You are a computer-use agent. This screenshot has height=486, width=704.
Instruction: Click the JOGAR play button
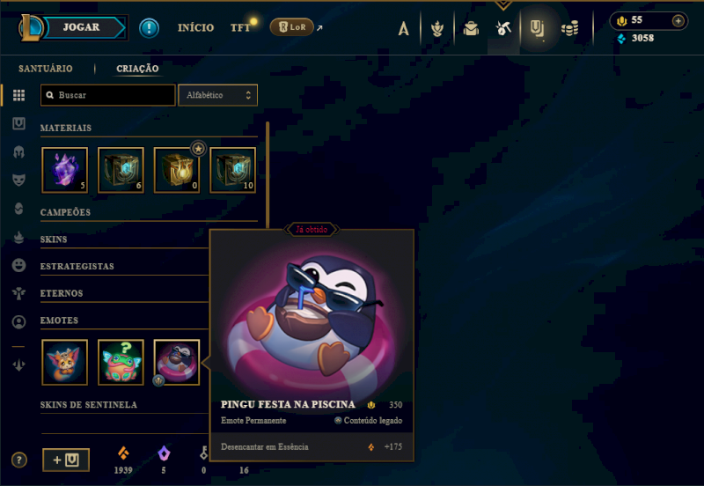[81, 27]
